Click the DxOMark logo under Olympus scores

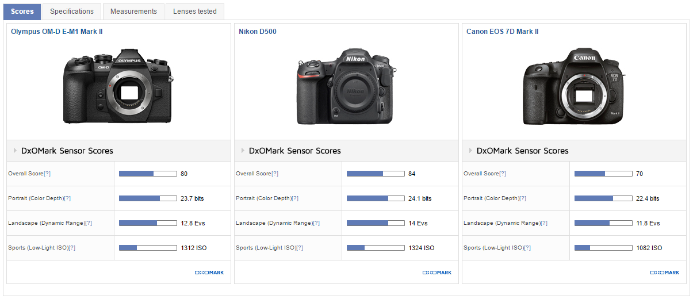pyautogui.click(x=209, y=273)
